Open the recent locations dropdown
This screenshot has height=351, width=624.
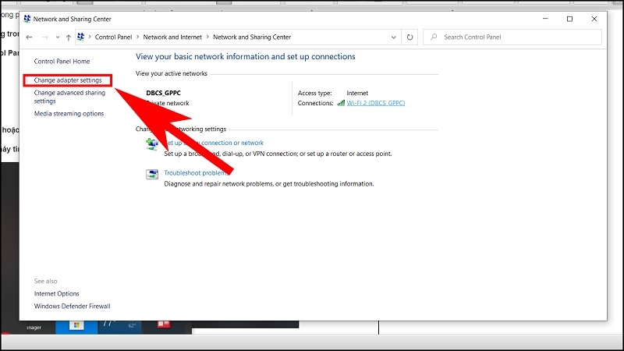[58, 37]
